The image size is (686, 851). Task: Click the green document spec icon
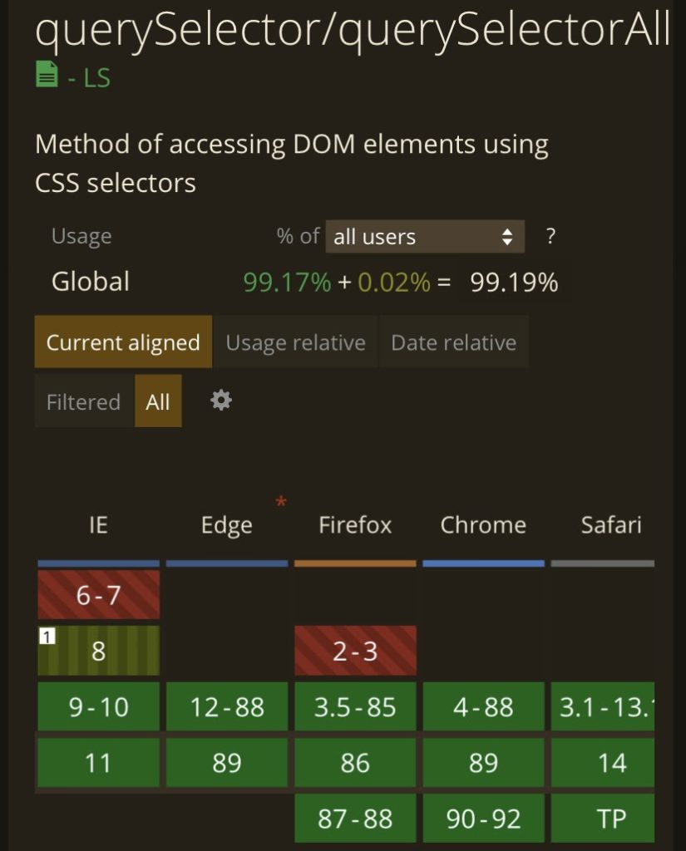tap(47, 74)
